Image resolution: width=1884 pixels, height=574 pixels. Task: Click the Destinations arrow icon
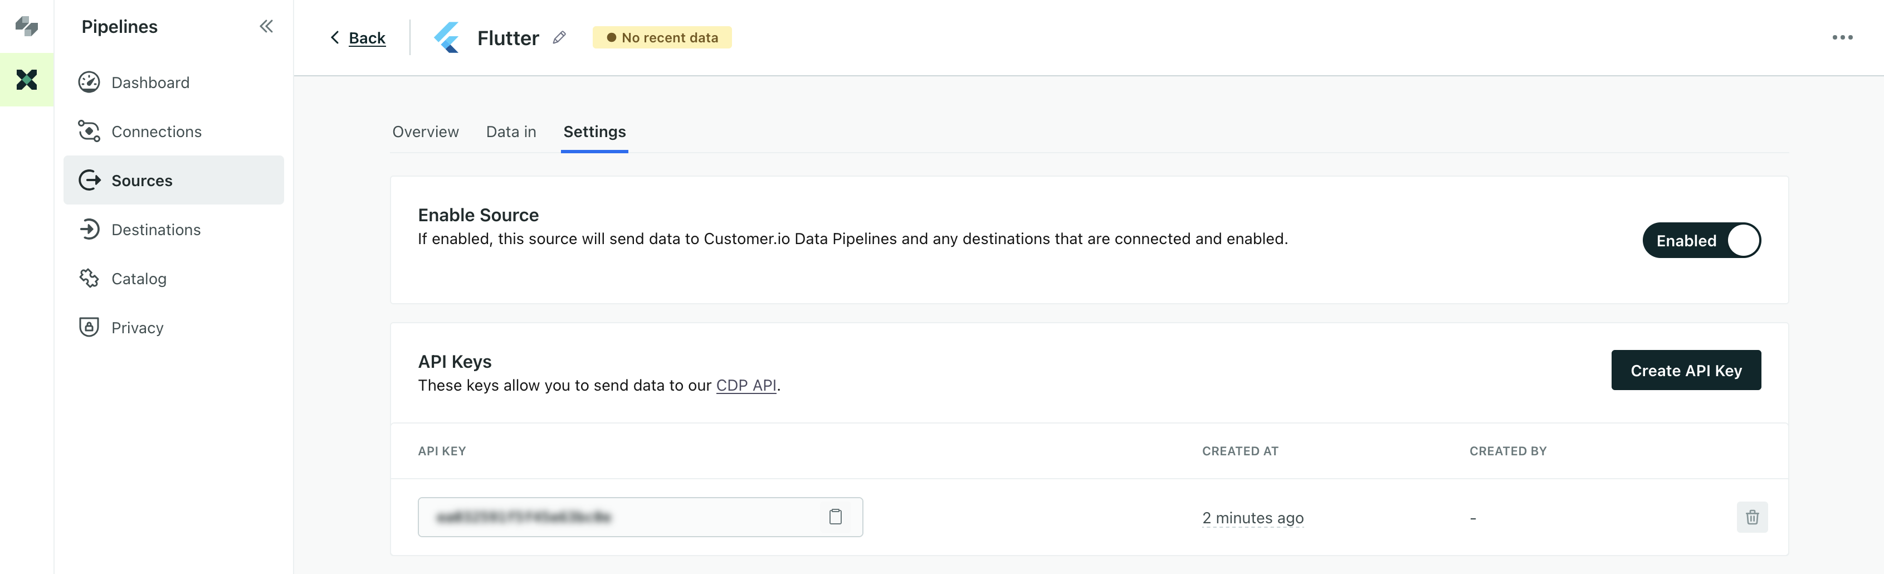tap(89, 230)
